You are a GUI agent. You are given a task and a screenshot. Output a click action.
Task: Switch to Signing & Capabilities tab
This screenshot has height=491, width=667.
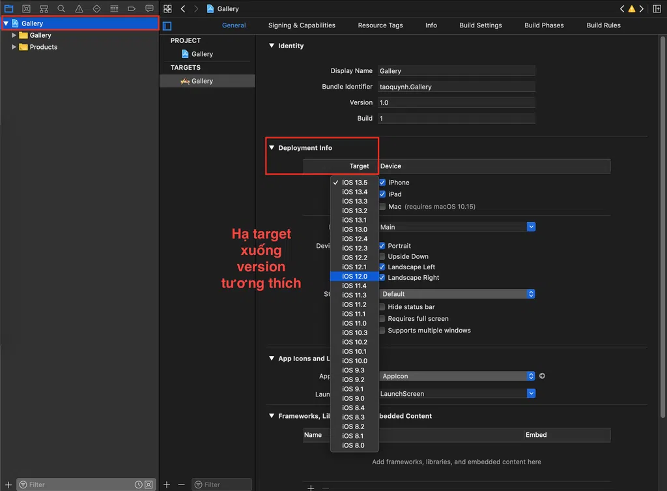[302, 25]
